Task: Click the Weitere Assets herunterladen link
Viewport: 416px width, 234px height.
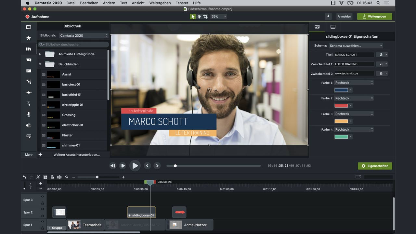Action: point(76,155)
